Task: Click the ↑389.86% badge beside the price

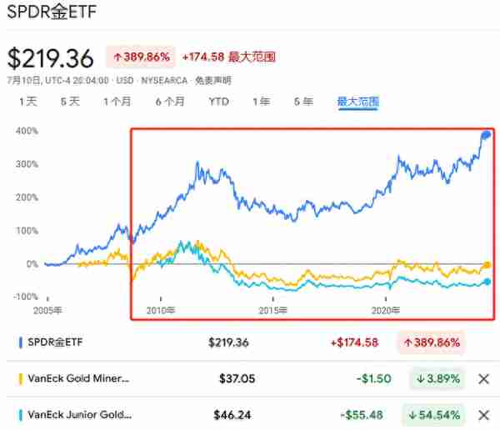Action: tap(141, 57)
